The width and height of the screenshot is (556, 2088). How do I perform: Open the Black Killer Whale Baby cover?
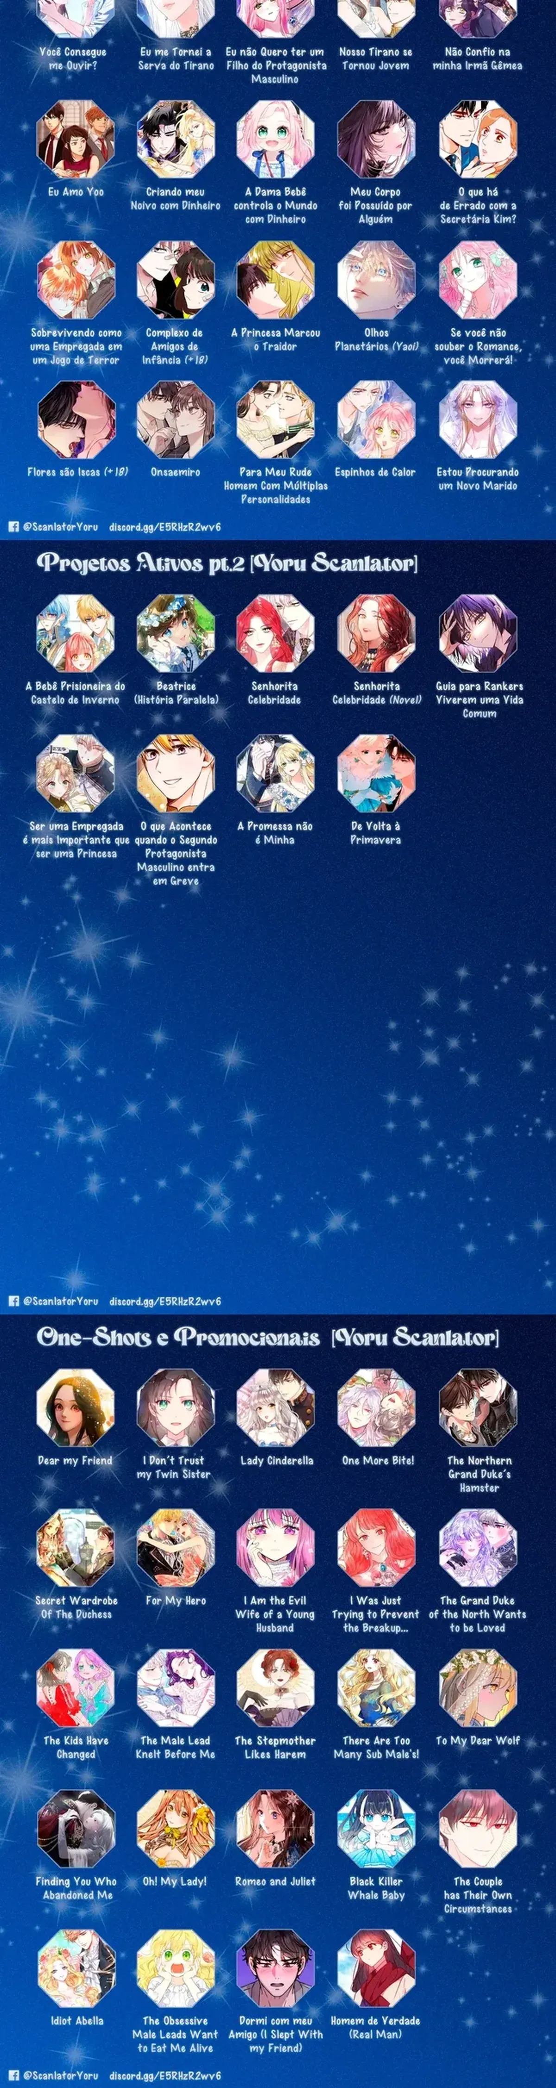pos(376,1829)
